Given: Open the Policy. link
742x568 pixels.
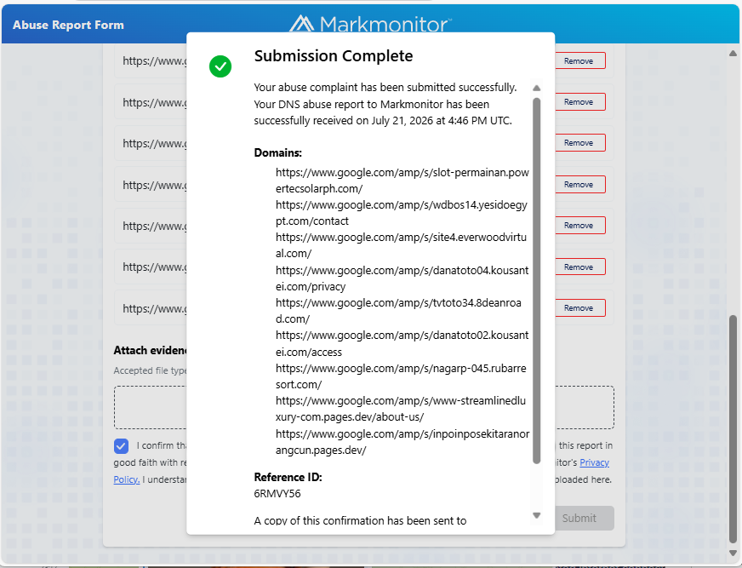Looking at the screenshot, I should [x=126, y=479].
